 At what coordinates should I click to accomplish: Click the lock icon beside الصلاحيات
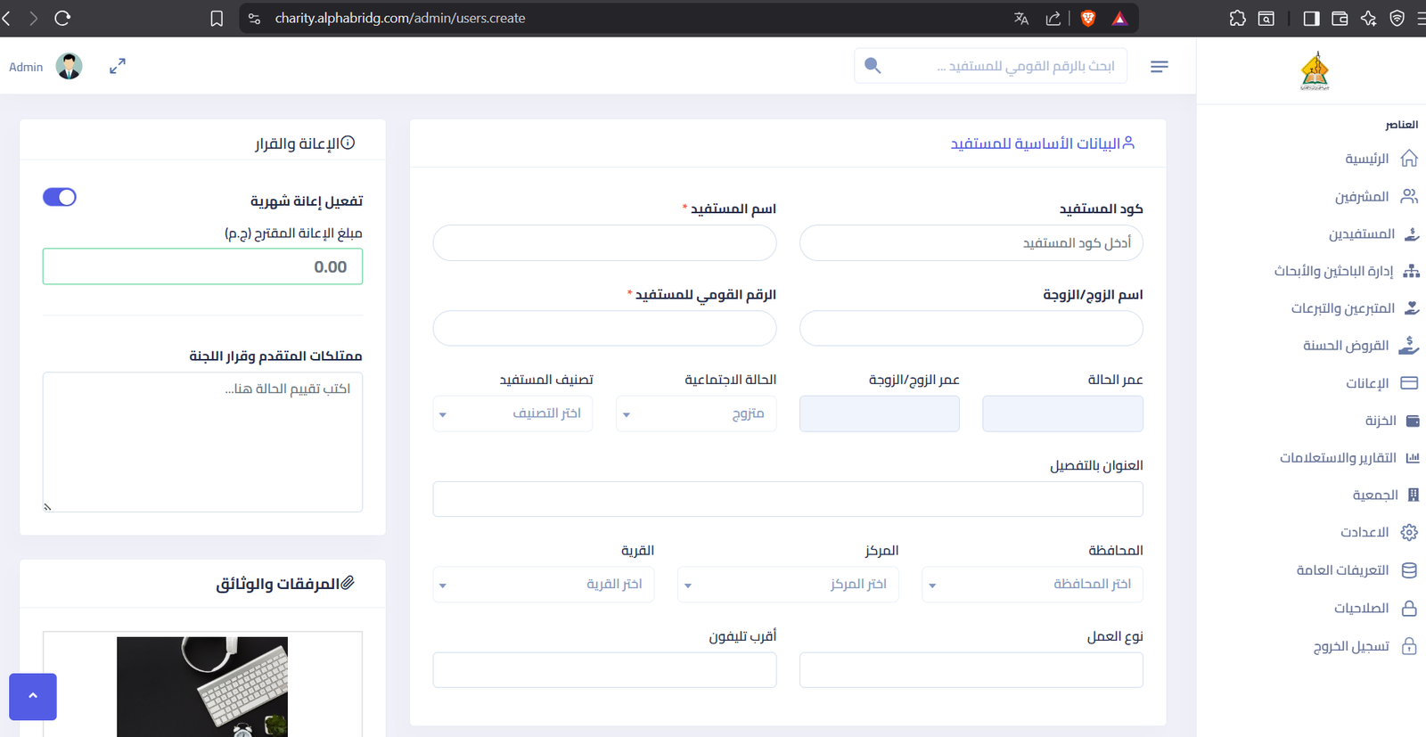click(1409, 609)
